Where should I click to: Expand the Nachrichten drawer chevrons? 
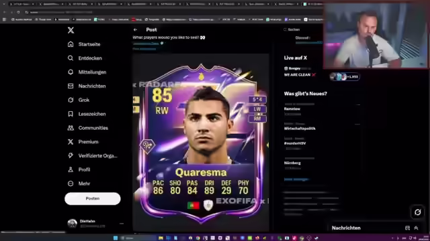point(416,228)
